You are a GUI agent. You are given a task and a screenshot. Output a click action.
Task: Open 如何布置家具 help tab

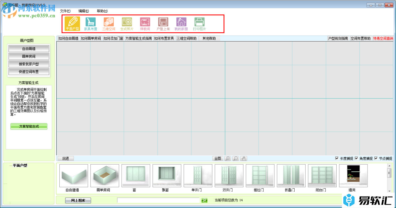click(164, 39)
